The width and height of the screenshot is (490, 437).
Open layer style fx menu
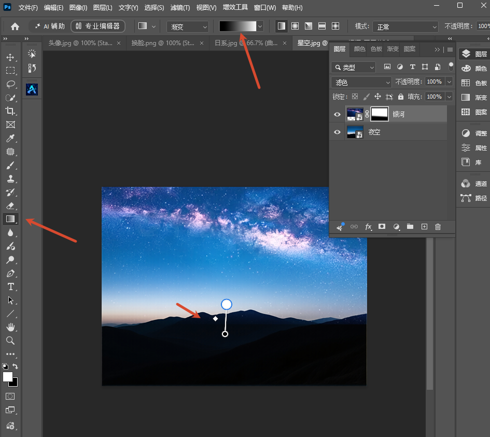point(369,226)
